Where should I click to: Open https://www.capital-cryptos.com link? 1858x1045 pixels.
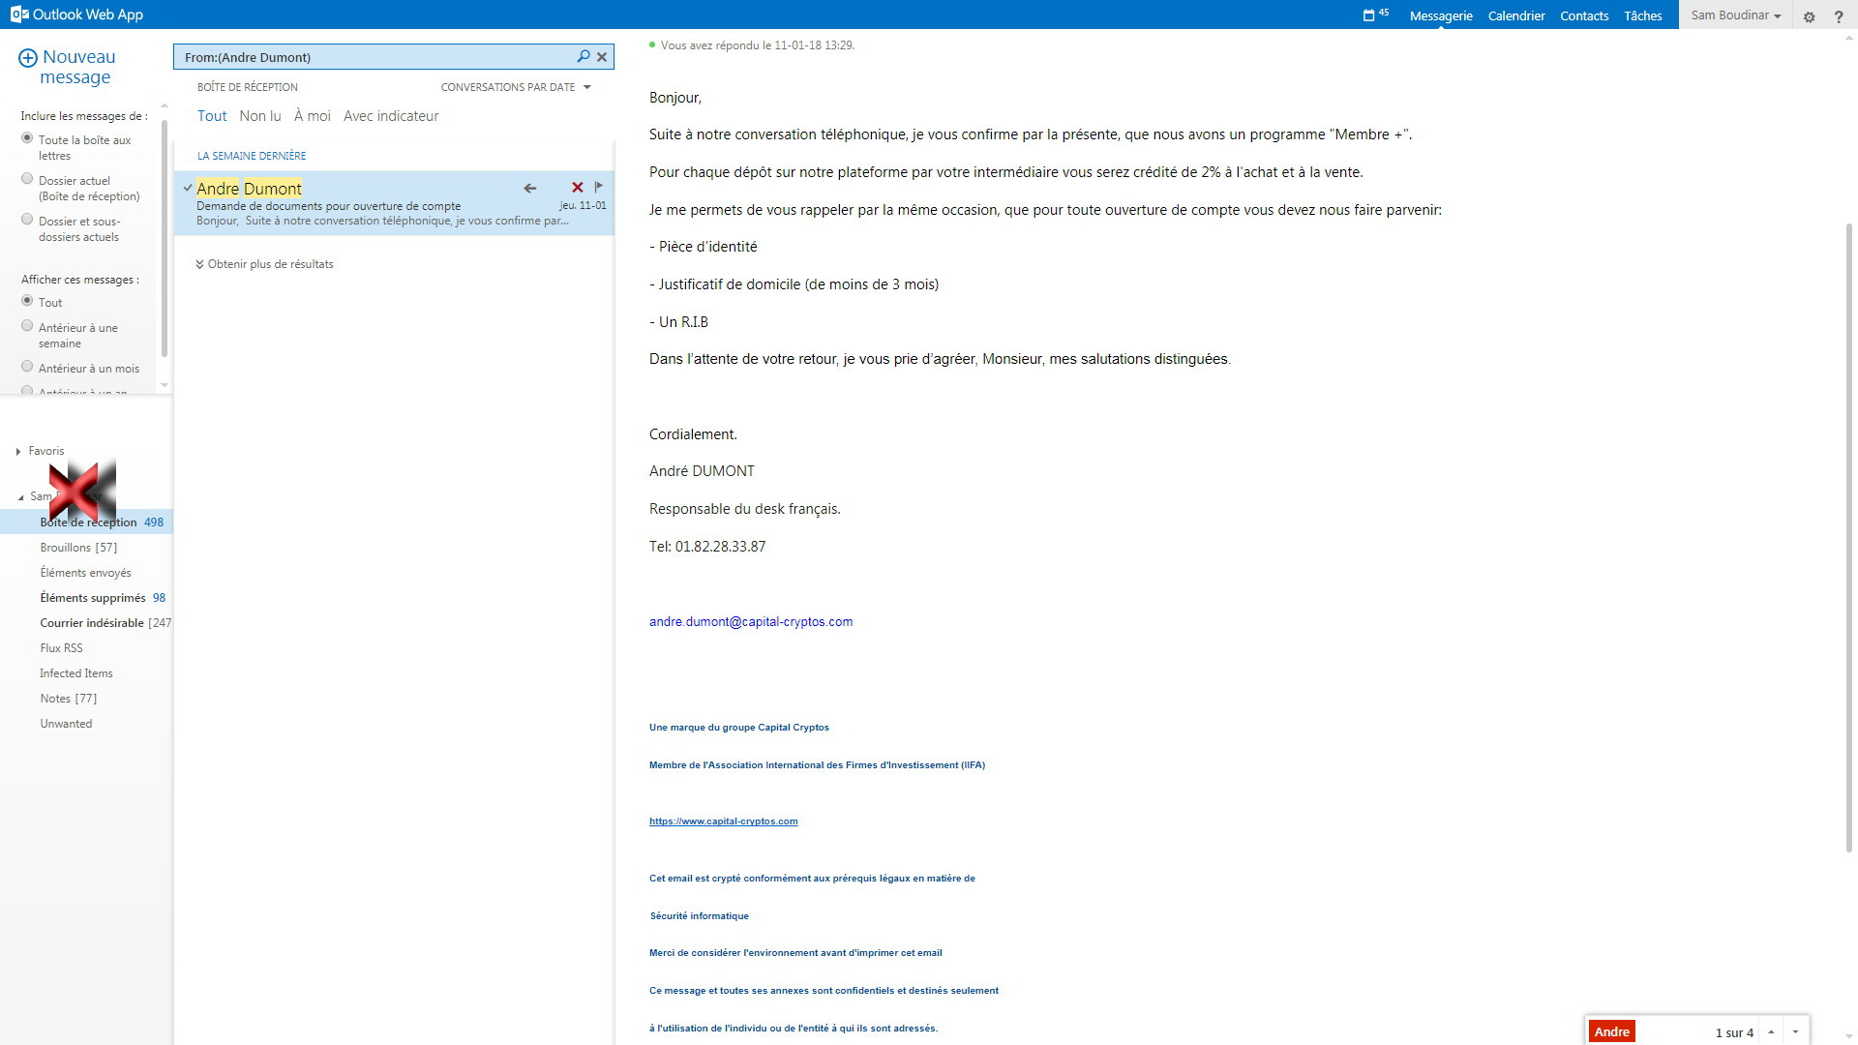click(x=724, y=821)
